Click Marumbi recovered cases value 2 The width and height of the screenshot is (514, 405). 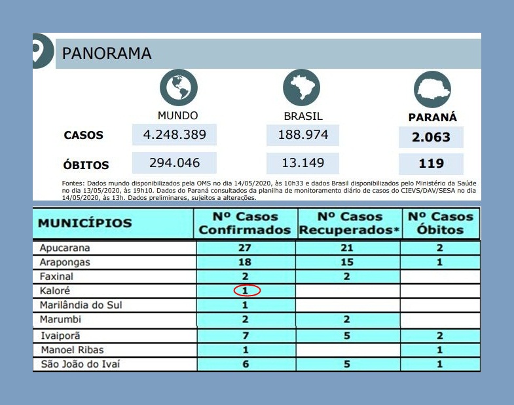347,319
